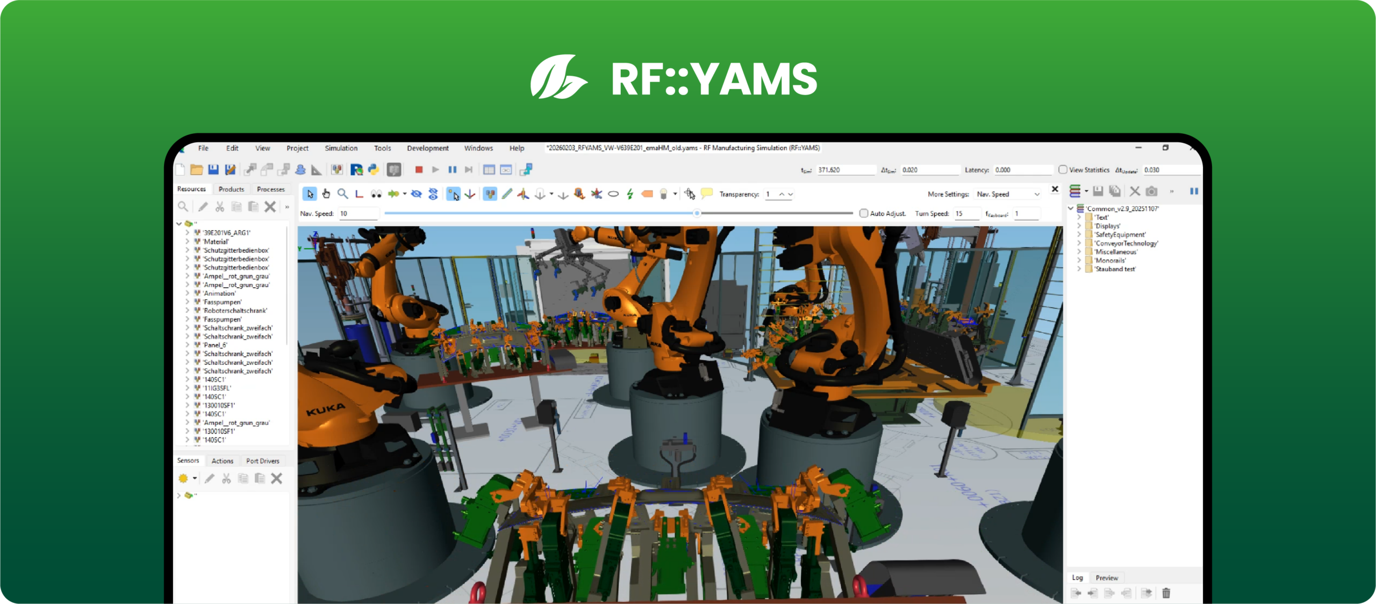Open a project with the folder icon
Image resolution: width=1376 pixels, height=604 pixels.
click(197, 170)
